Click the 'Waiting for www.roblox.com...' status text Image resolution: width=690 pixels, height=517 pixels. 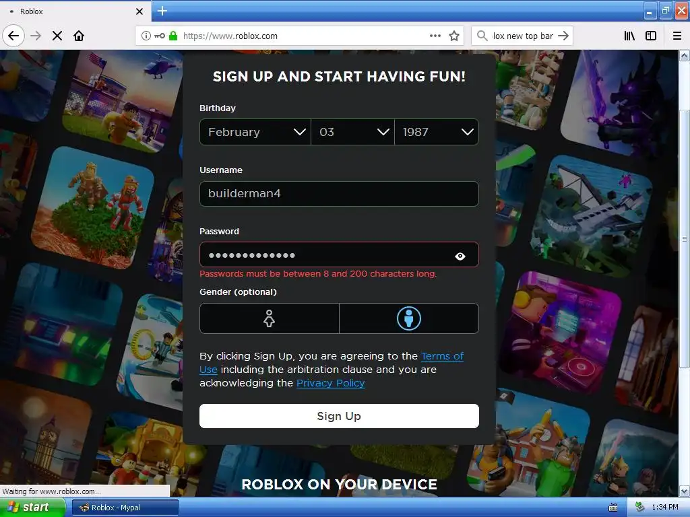(x=51, y=491)
